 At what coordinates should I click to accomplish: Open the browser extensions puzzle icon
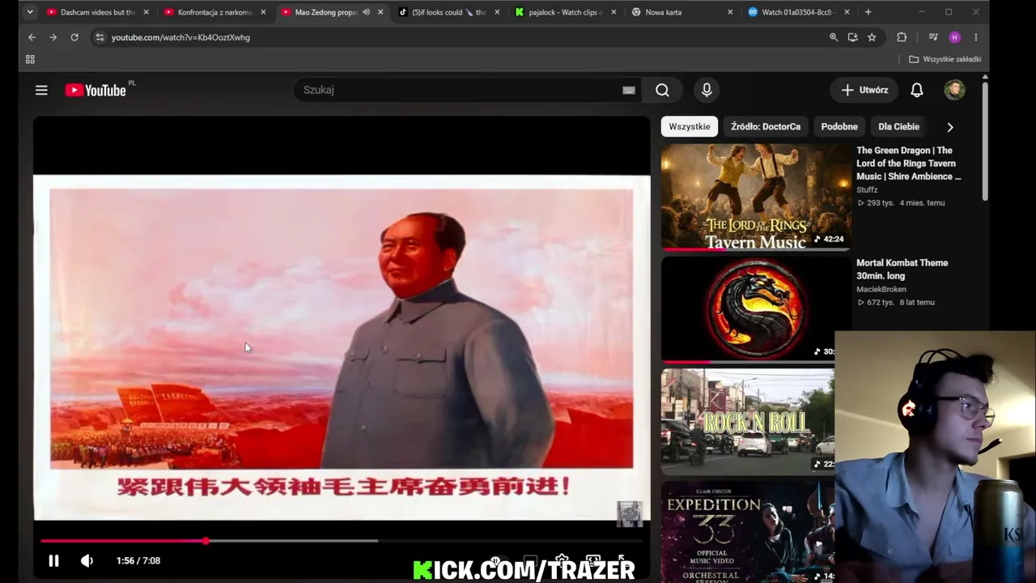point(902,37)
